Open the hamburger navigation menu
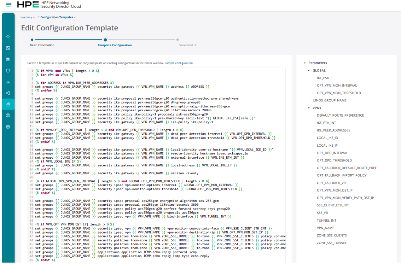The height and width of the screenshot is (264, 401). [x=9, y=5]
